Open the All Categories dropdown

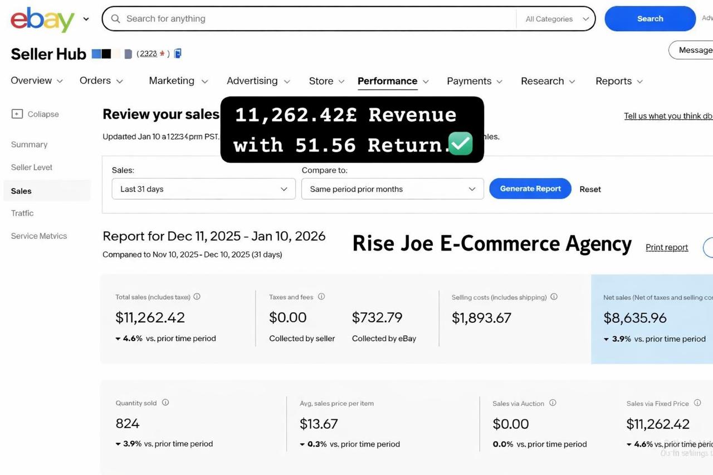556,19
